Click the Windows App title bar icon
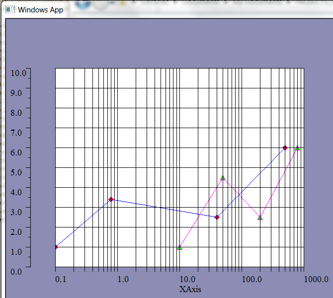The image size is (333, 298). [x=10, y=10]
